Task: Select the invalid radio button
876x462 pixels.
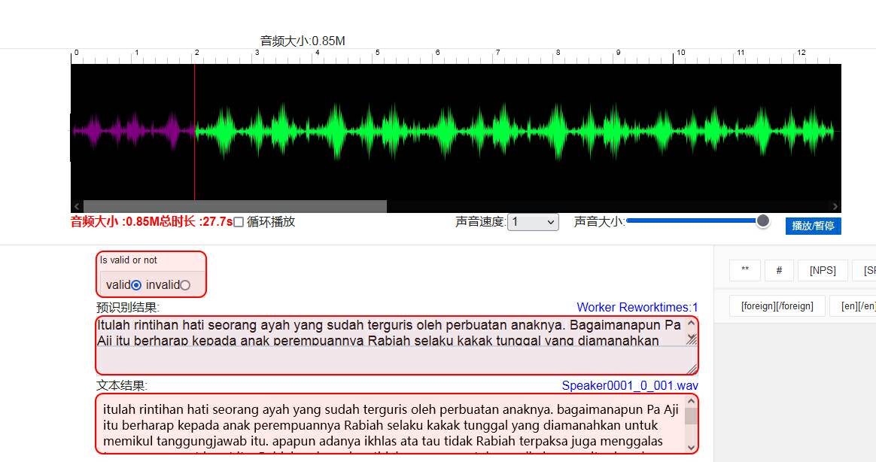Action: point(185,285)
